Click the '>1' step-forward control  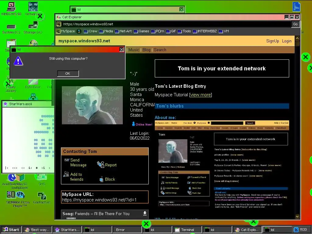pyautogui.click(x=43, y=168)
